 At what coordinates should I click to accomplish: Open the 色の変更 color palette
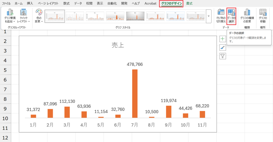[39, 16]
